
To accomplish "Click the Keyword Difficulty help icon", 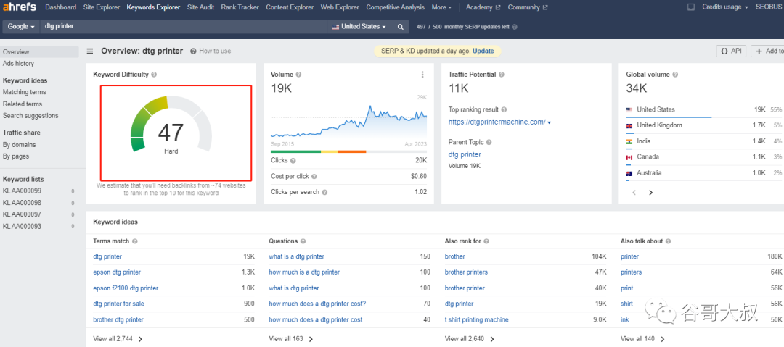I will [x=154, y=75].
